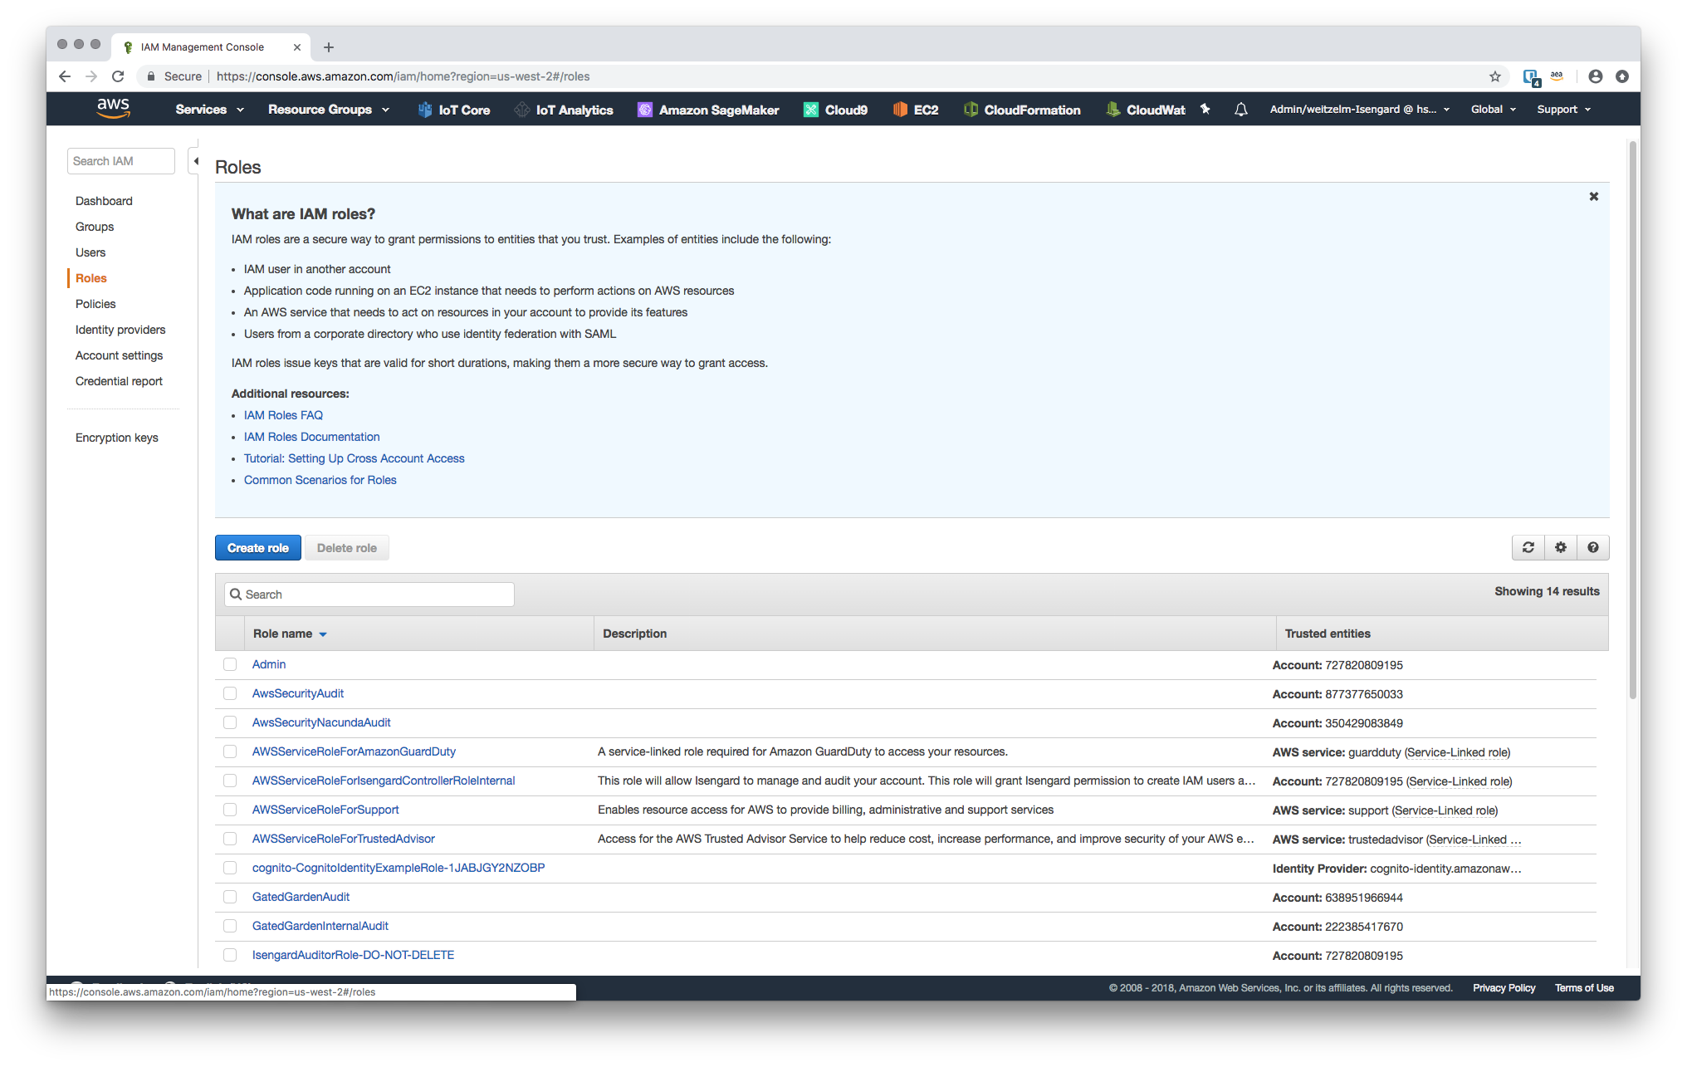Check the AWSServiceRoleForSupport row
The image size is (1687, 1067).
(x=230, y=810)
